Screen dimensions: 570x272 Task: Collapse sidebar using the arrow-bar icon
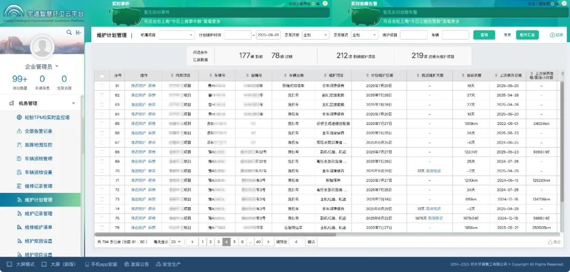79,33
